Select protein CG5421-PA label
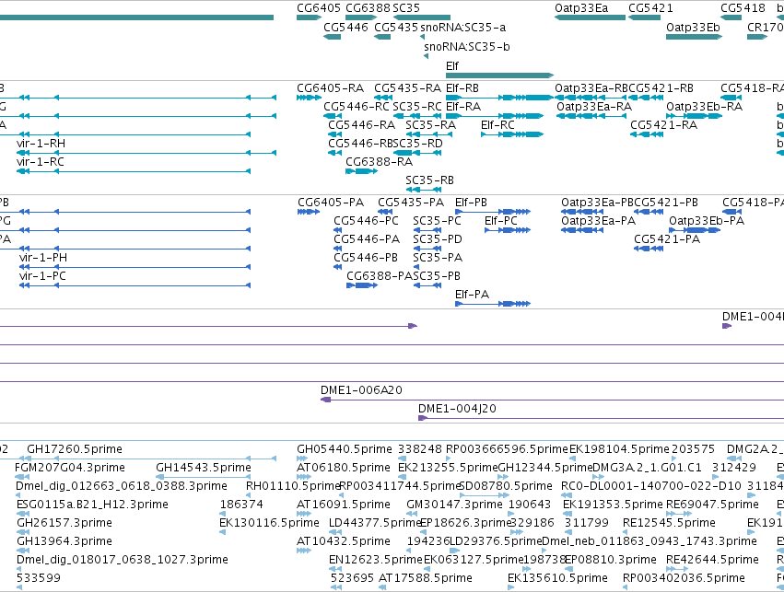This screenshot has width=784, height=592. pyautogui.click(x=667, y=239)
